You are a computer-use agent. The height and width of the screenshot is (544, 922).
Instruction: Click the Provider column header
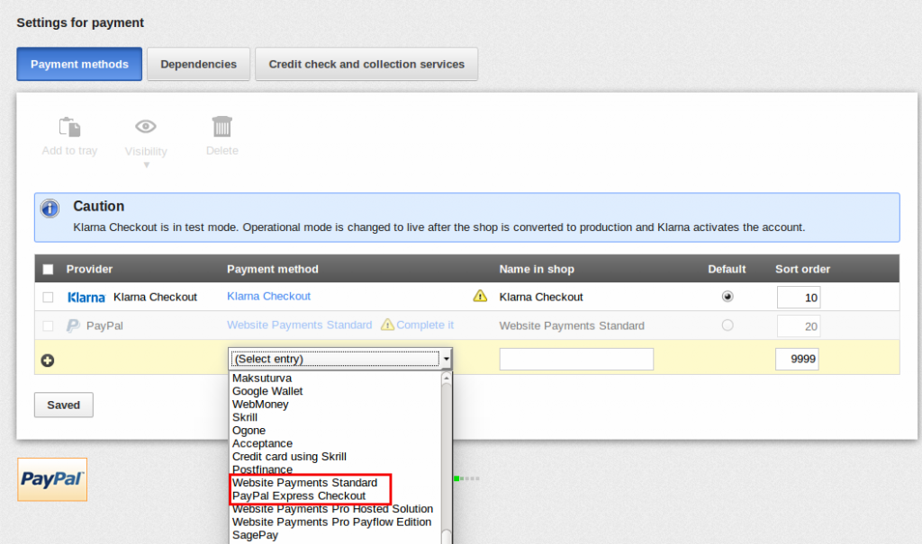pos(89,269)
